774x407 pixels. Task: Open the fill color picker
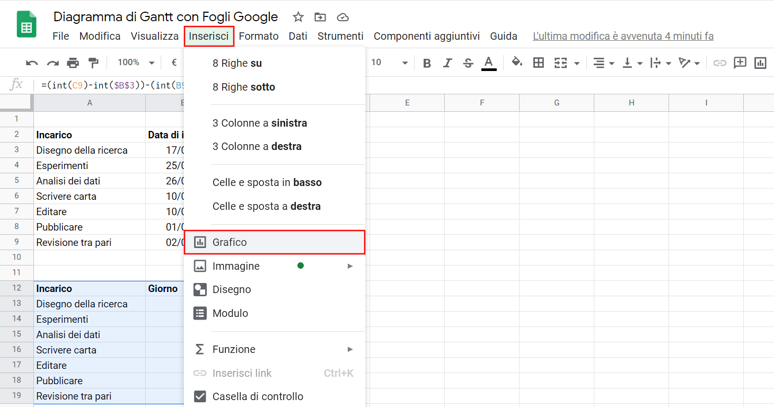click(x=517, y=63)
